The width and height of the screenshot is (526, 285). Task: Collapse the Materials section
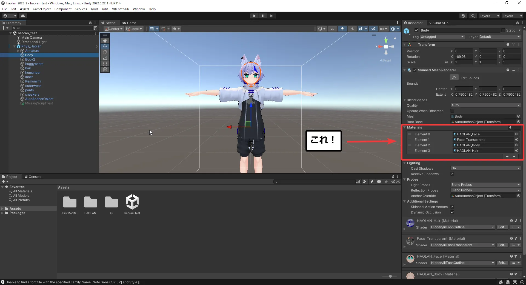coord(405,127)
